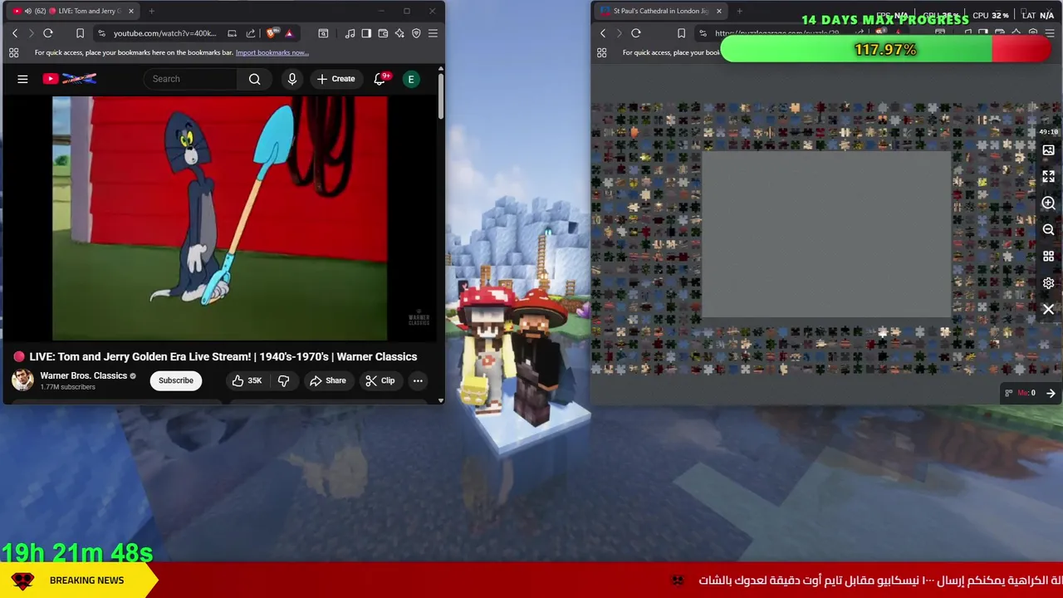
Task: Bookmark the YouTube page
Action: click(x=80, y=33)
